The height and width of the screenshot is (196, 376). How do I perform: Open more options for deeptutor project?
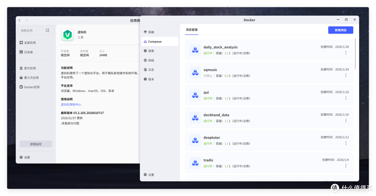pos(346,143)
